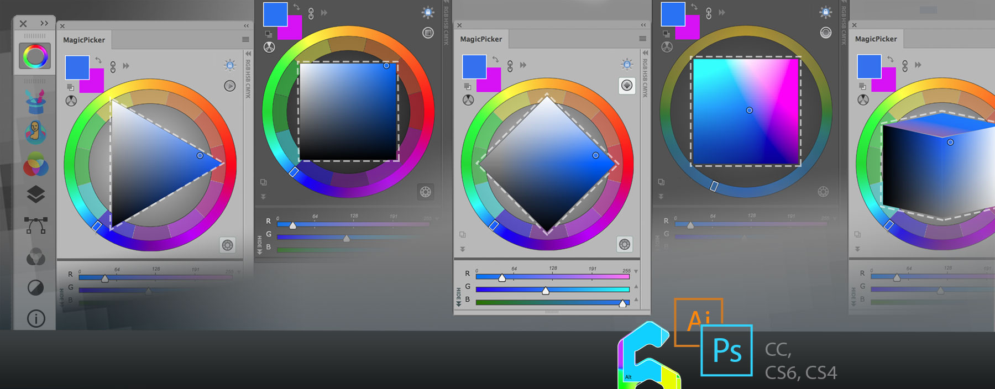This screenshot has height=389, width=995.
Task: Toggle the chain link in dark square panel
Action: pyautogui.click(x=311, y=13)
